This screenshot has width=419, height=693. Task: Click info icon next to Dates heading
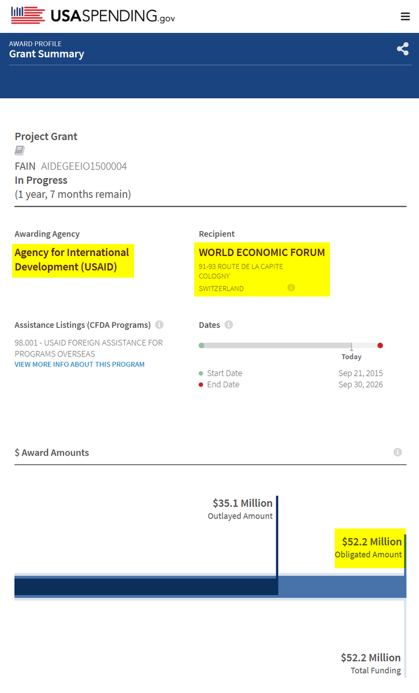pos(229,325)
